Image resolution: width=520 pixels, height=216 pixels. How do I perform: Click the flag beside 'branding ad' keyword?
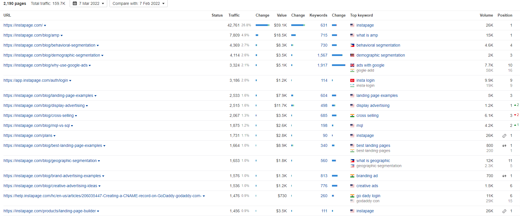352,176
